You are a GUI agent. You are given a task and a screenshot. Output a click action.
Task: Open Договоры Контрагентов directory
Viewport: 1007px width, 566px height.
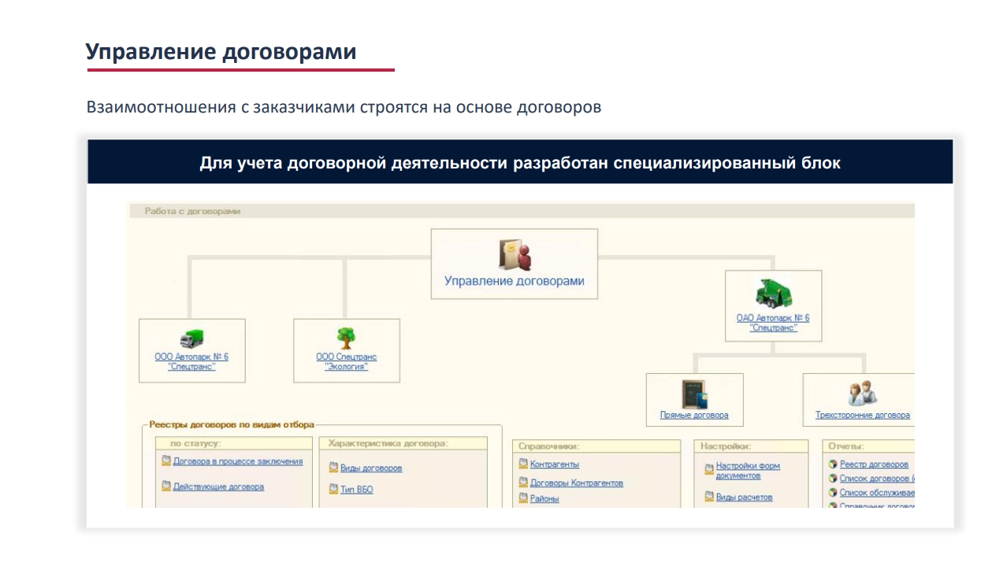(x=576, y=483)
